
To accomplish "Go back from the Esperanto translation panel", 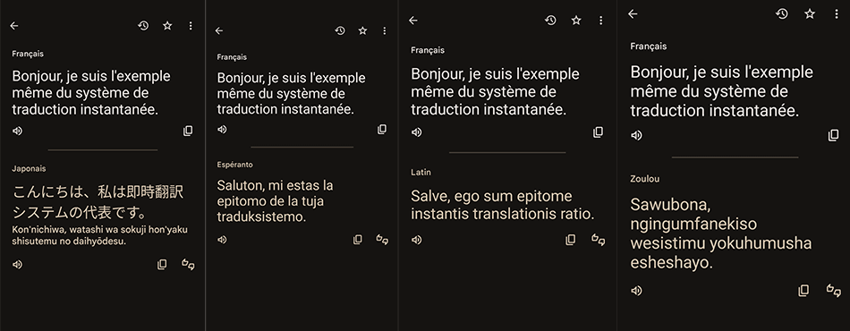I will [x=219, y=31].
